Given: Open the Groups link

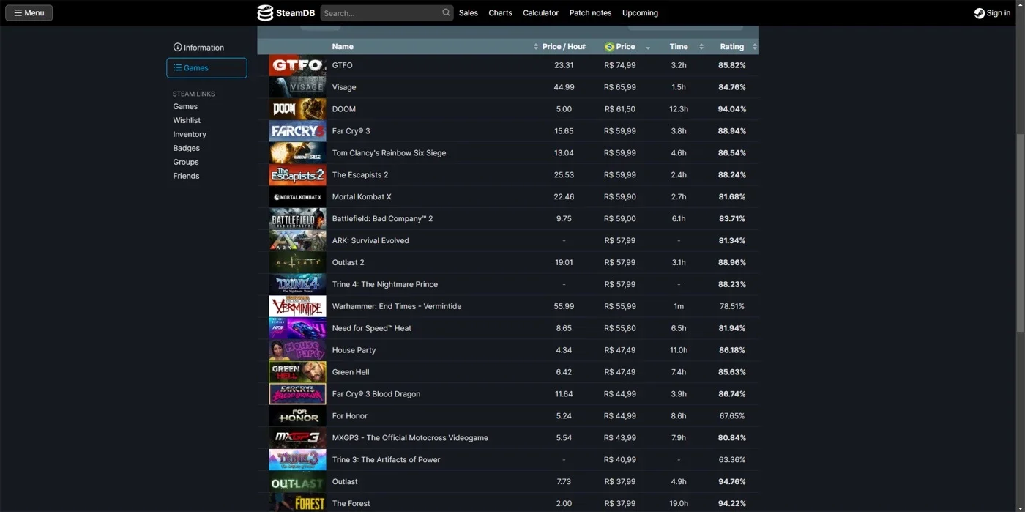Looking at the screenshot, I should click(186, 162).
